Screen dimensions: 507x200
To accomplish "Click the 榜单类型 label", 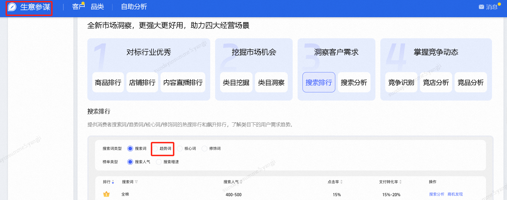I will [110, 162].
